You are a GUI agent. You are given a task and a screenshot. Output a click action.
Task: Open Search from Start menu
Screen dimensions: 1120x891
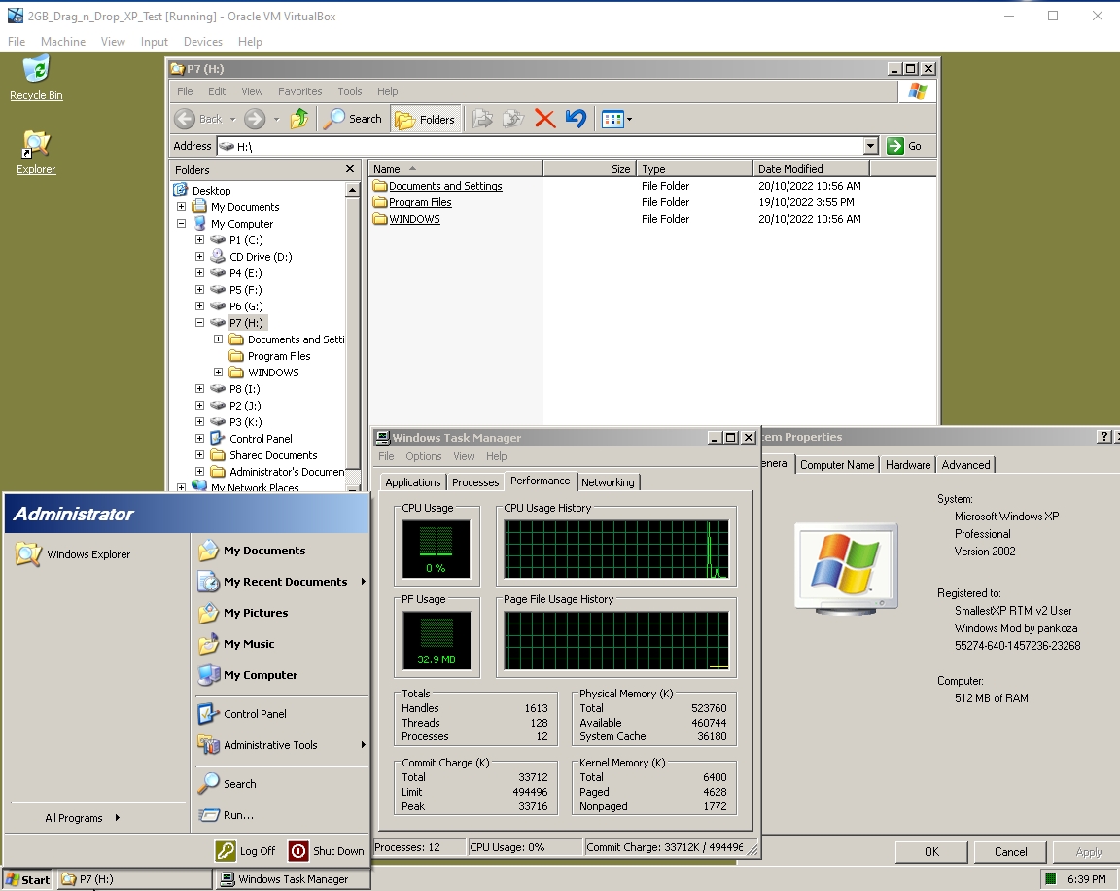click(x=282, y=784)
